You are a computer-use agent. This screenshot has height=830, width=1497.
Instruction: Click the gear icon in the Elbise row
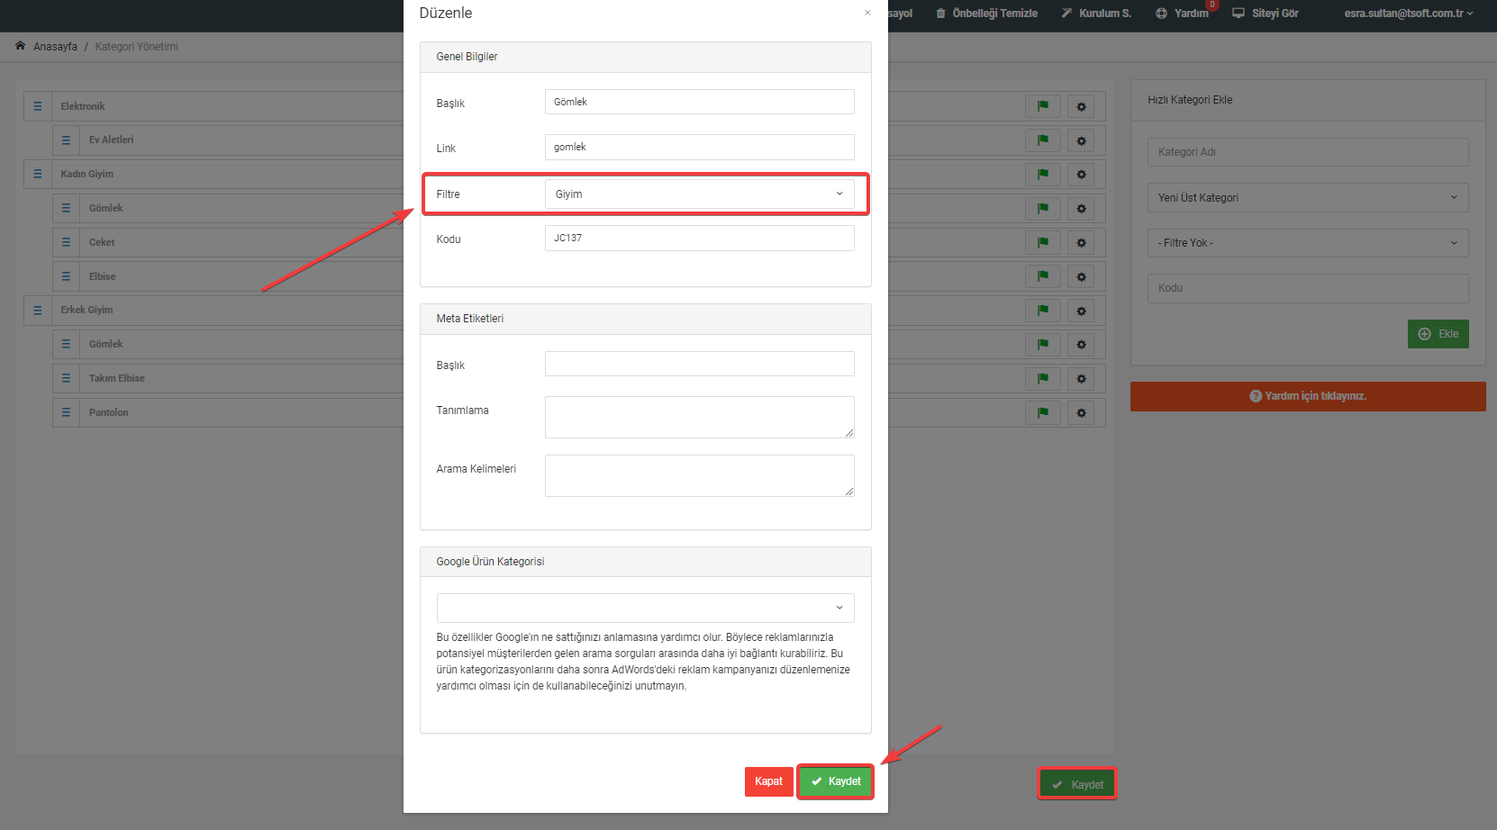click(x=1081, y=276)
